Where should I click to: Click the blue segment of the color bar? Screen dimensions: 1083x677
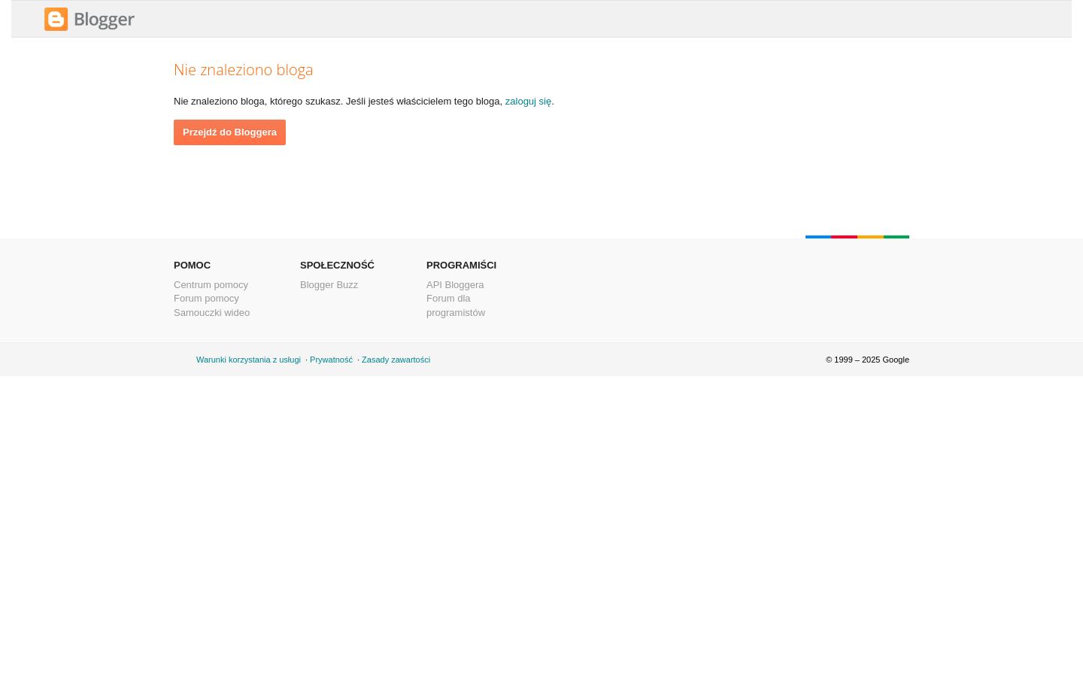(x=818, y=237)
